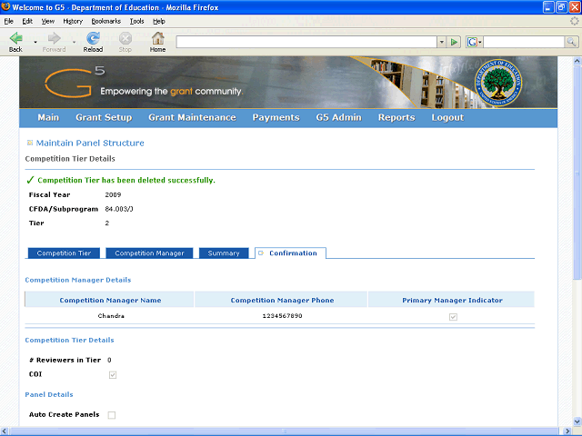Click the horizontal scrollbar right arrow
The image size is (582, 436).
pos(567,431)
